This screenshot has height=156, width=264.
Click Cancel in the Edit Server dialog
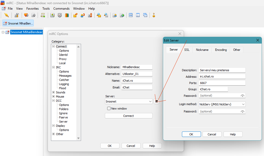(x=212, y=134)
